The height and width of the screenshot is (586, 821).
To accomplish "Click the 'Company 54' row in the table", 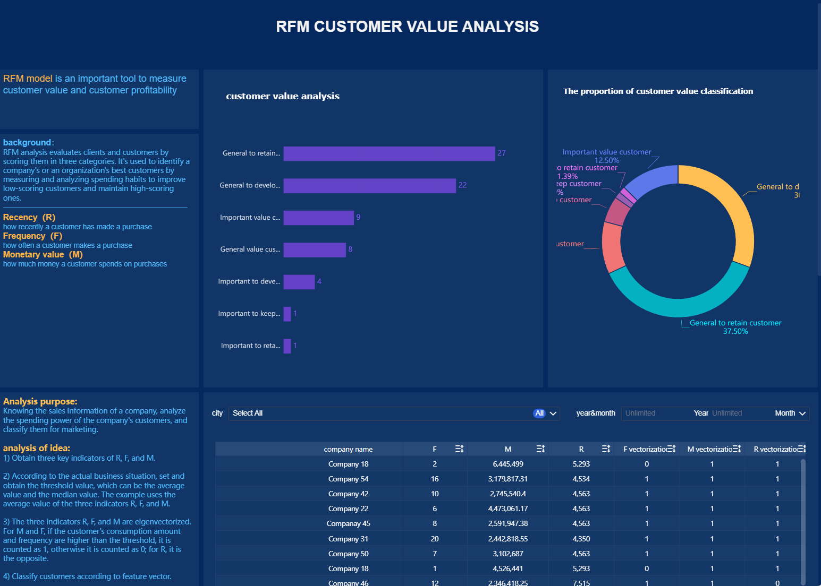I will (348, 478).
